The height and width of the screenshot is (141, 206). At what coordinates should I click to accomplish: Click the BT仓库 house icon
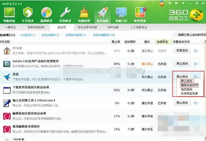pos(7,51)
